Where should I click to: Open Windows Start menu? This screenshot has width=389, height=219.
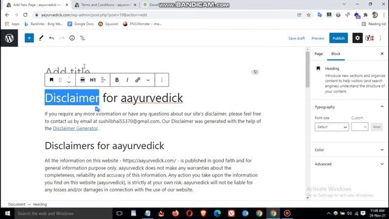click(x=7, y=214)
